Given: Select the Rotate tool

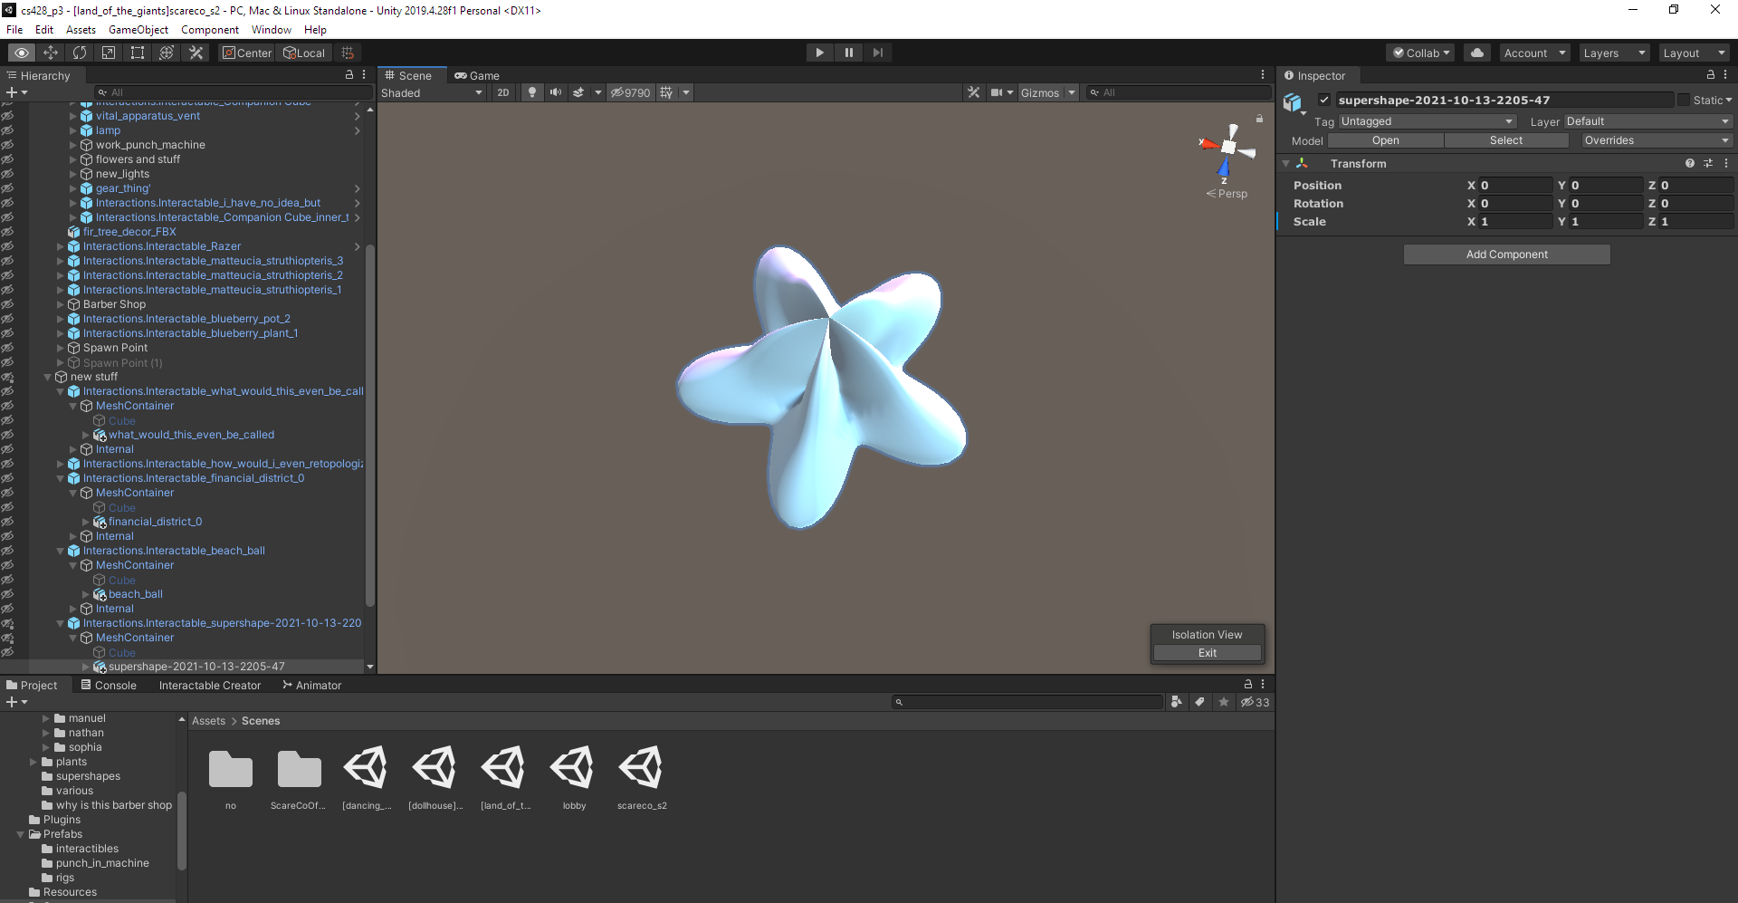Looking at the screenshot, I should (80, 53).
